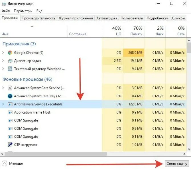Expand the Advanced SystemCare Service entry

(x=3, y=88)
